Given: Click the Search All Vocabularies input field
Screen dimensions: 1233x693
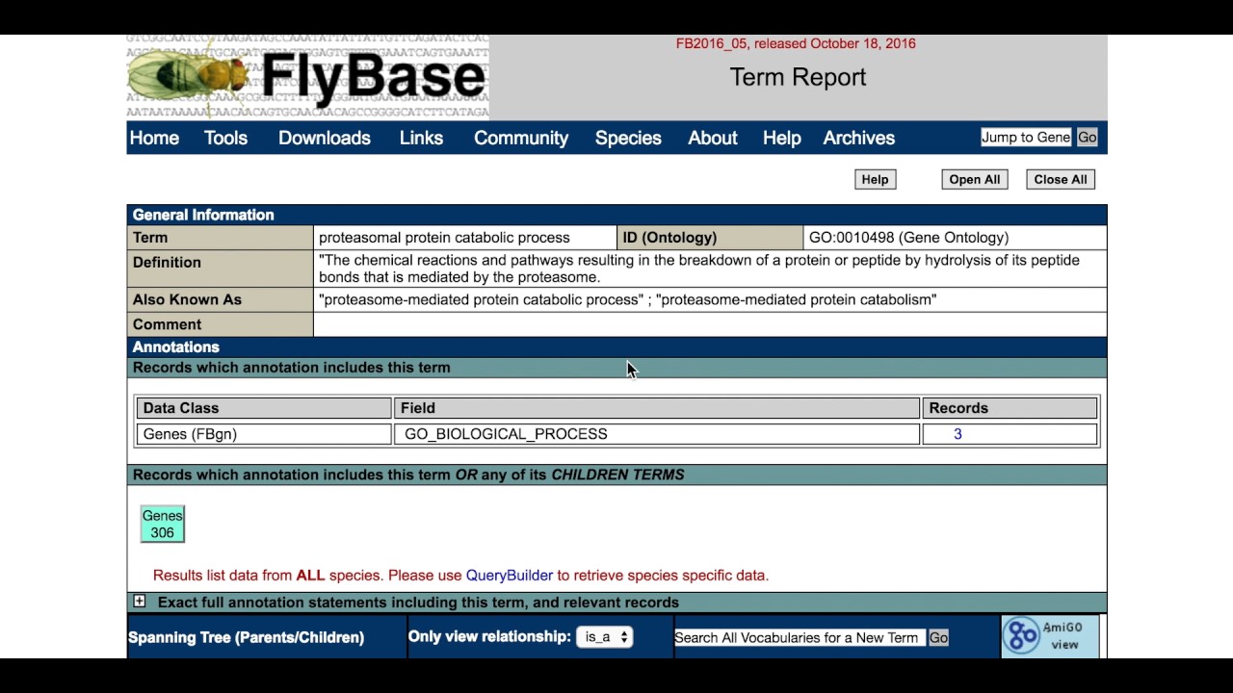Looking at the screenshot, I should 800,637.
